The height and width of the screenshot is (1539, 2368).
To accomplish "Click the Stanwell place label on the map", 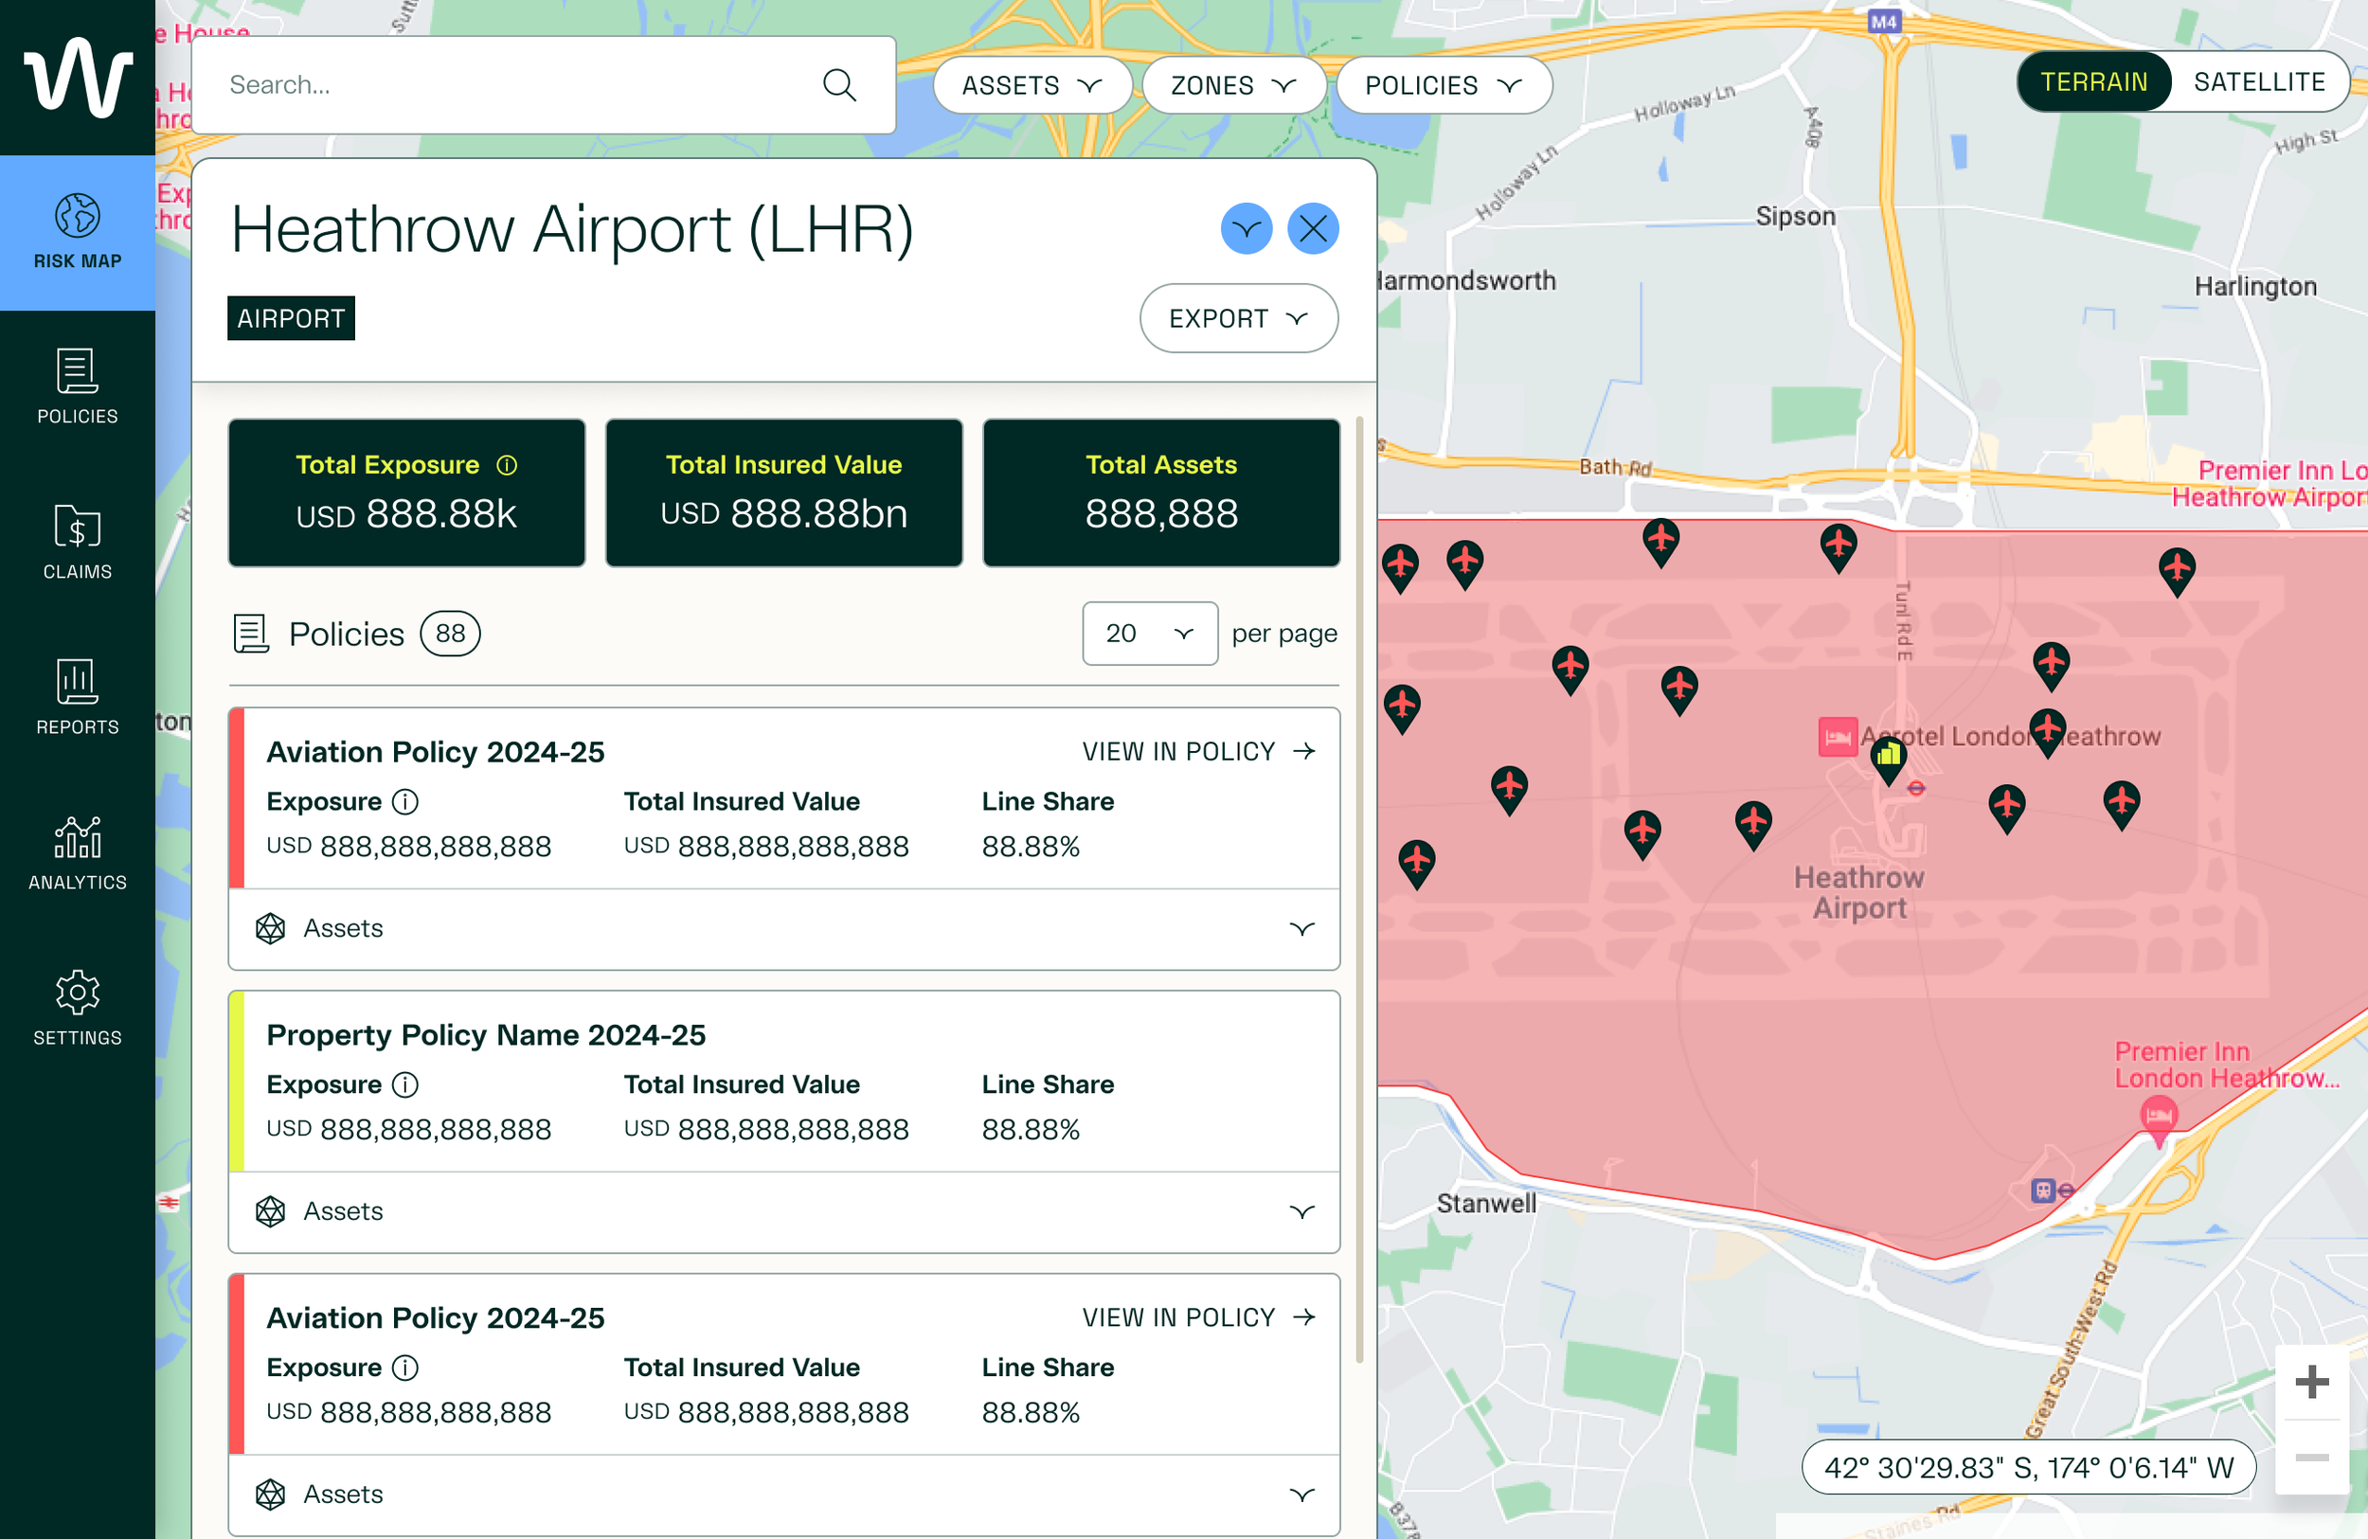I will [1486, 1204].
